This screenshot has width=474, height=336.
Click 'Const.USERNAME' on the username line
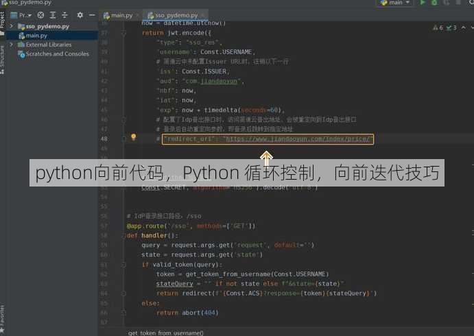226,52
